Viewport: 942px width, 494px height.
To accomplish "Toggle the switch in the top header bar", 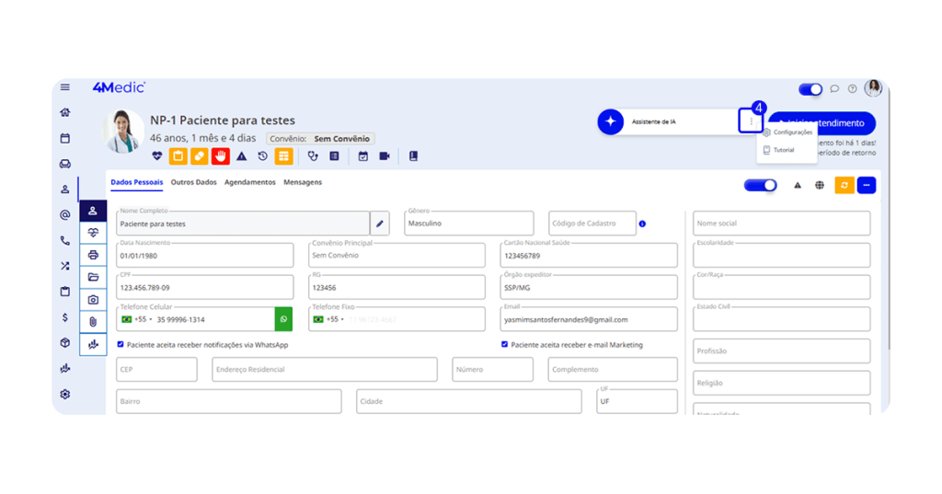I will coord(810,89).
